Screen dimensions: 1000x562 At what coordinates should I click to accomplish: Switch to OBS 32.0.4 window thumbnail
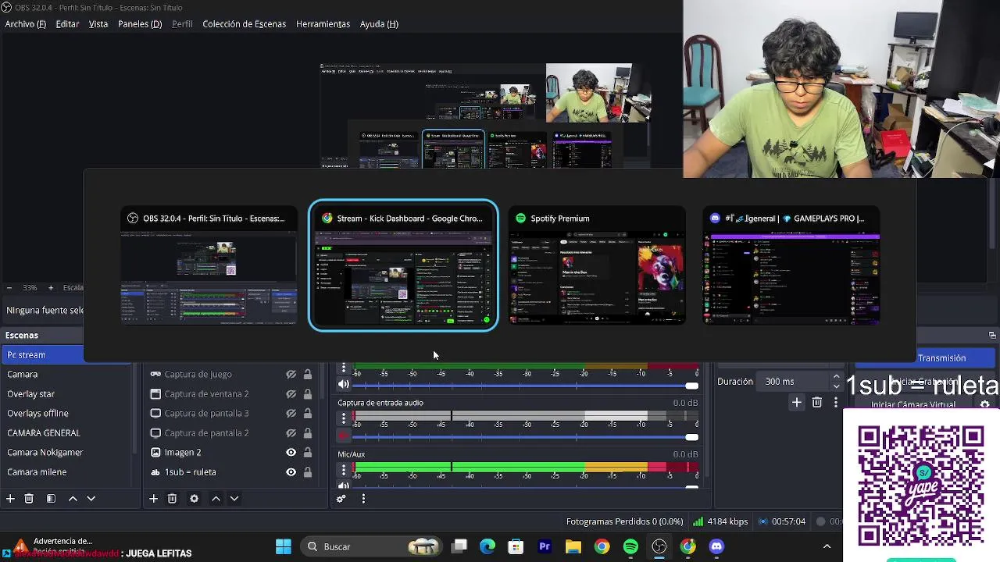pyautogui.click(x=209, y=266)
